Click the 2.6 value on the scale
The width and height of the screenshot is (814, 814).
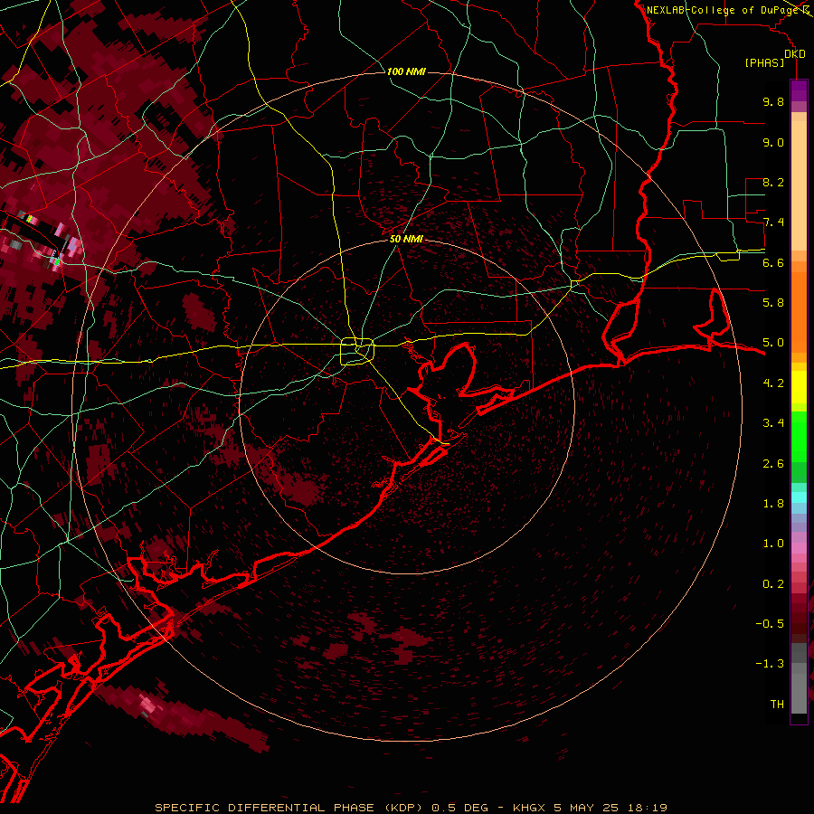point(773,464)
